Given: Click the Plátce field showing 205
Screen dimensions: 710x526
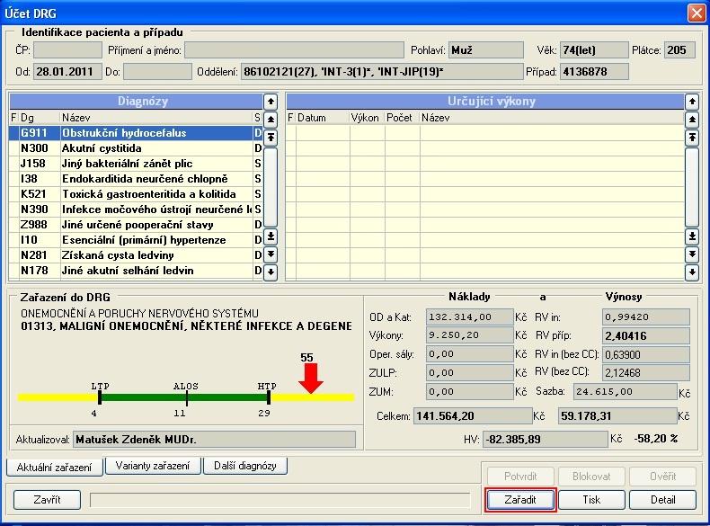Looking at the screenshot, I should point(679,49).
